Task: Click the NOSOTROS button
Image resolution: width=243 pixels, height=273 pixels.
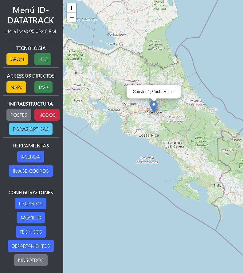Action: 31,260
